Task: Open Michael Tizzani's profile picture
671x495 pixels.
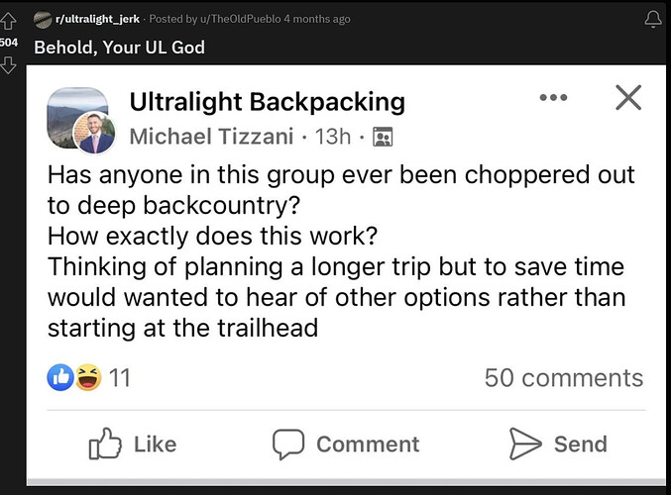Action: [x=94, y=133]
